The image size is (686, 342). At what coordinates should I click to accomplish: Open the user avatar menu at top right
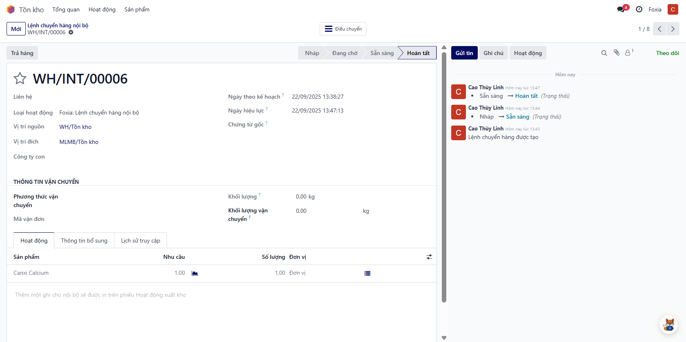673,9
